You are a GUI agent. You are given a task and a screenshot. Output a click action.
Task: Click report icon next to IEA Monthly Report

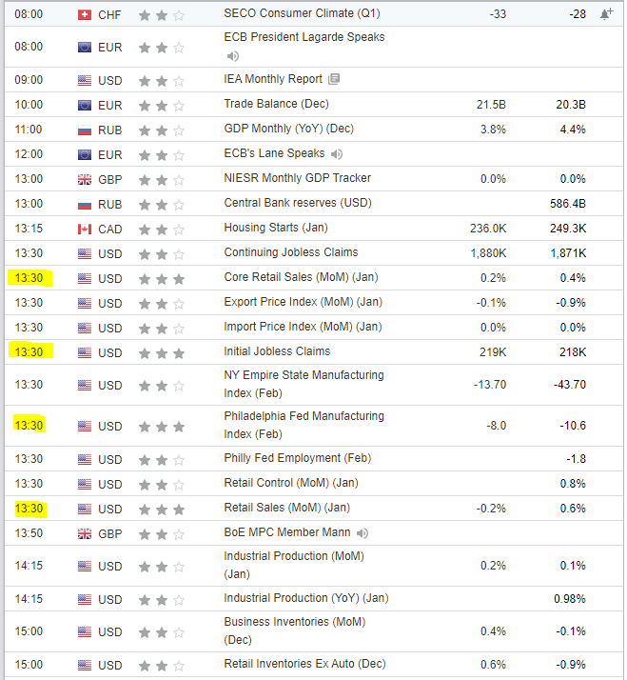point(334,79)
